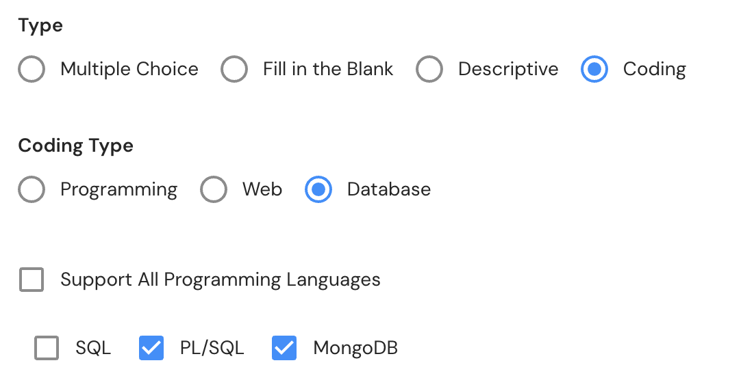Pick the Programming coding type radio
741x391 pixels.
[x=32, y=189]
